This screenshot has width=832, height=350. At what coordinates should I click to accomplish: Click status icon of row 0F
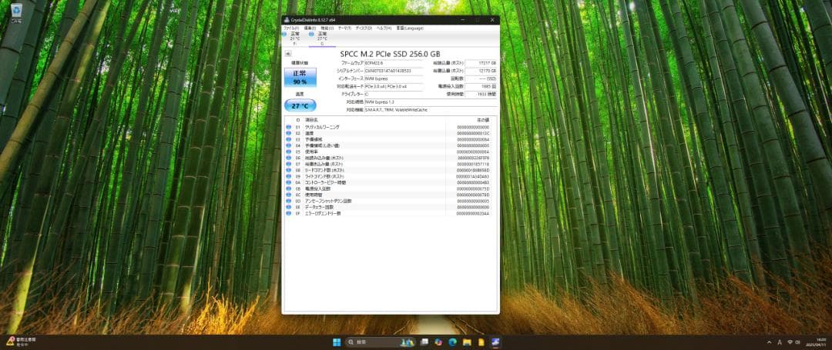pos(289,213)
